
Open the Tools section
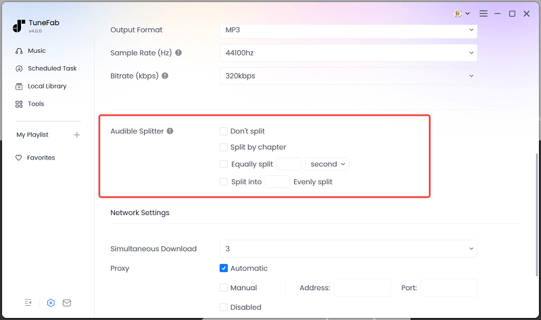[x=36, y=104]
